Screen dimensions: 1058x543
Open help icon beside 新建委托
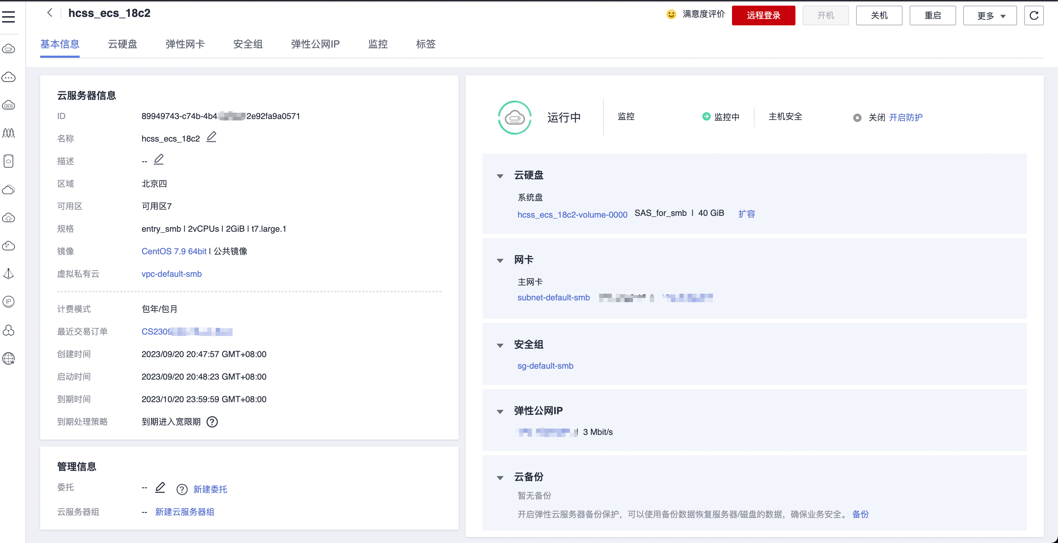pos(182,489)
